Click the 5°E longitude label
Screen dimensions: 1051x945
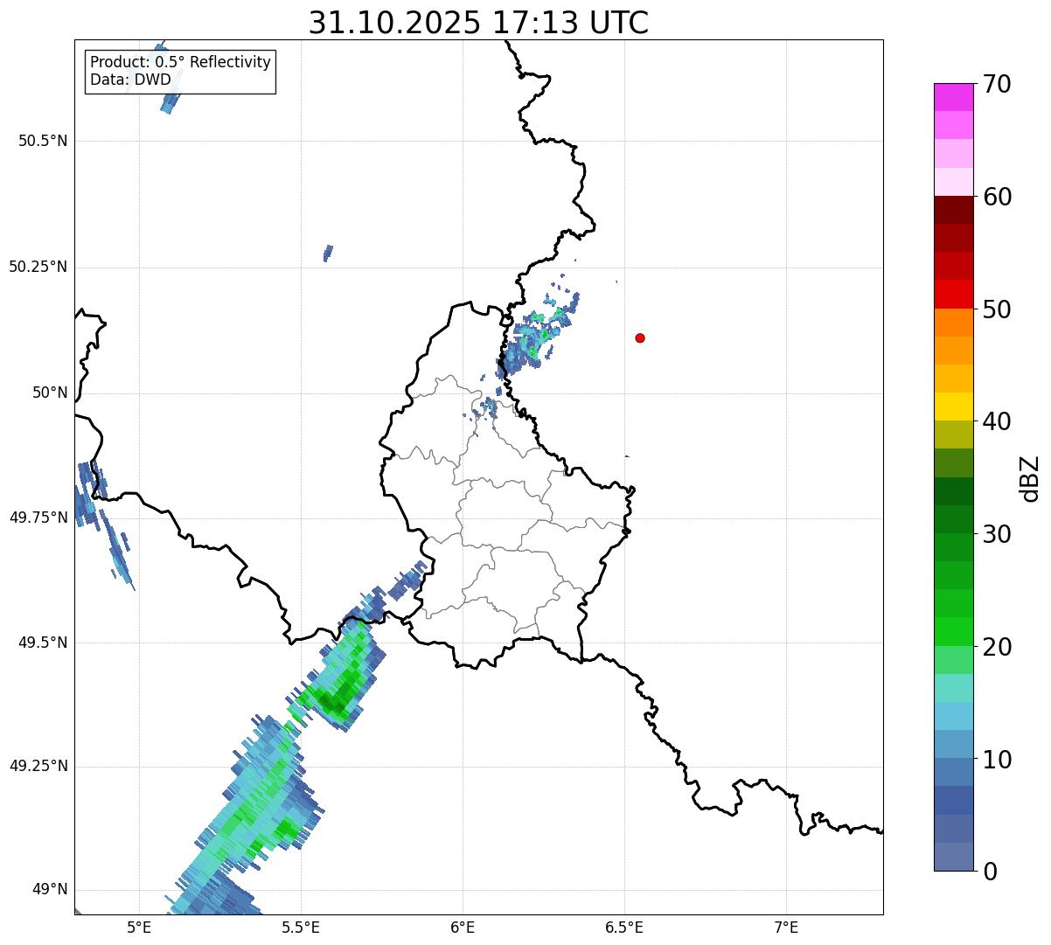point(139,927)
